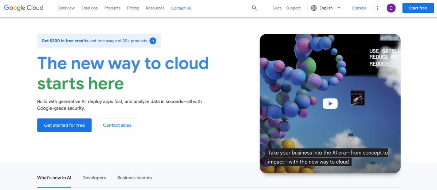Go to the Pricing page

[x=133, y=8]
